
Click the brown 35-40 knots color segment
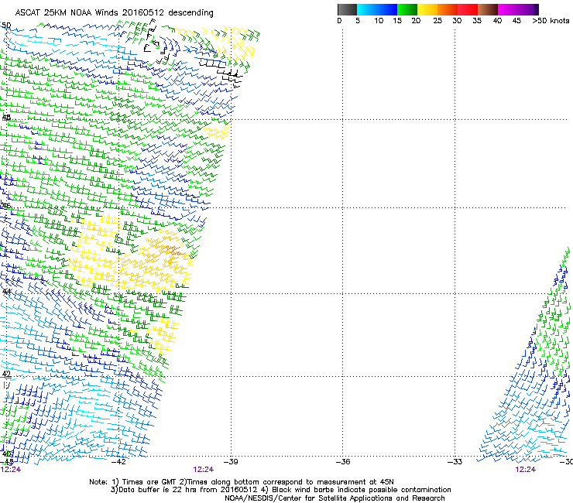click(488, 9)
